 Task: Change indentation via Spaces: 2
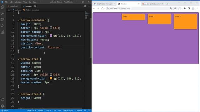pos(41,111)
